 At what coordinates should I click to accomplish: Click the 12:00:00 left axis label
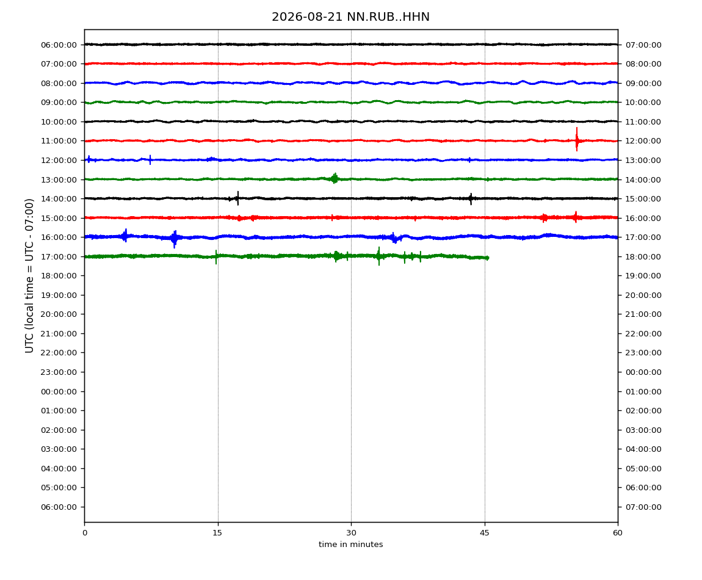[59, 161]
